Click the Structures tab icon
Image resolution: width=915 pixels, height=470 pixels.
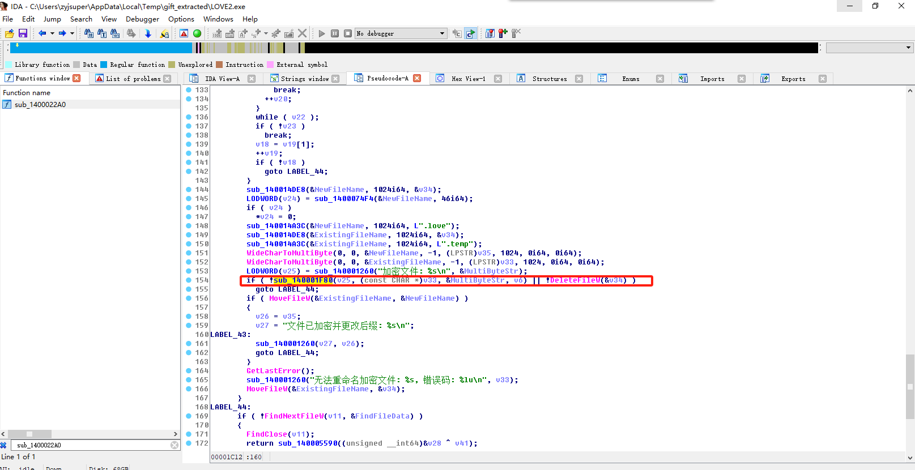pos(521,79)
